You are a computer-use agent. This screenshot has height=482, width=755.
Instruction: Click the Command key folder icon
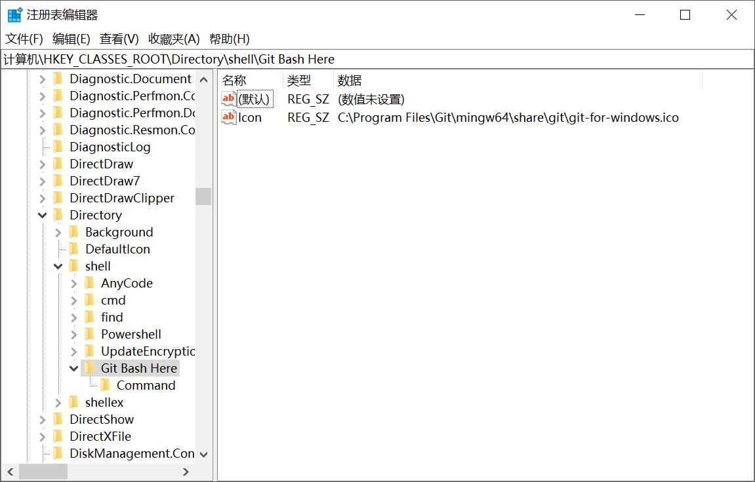point(106,386)
